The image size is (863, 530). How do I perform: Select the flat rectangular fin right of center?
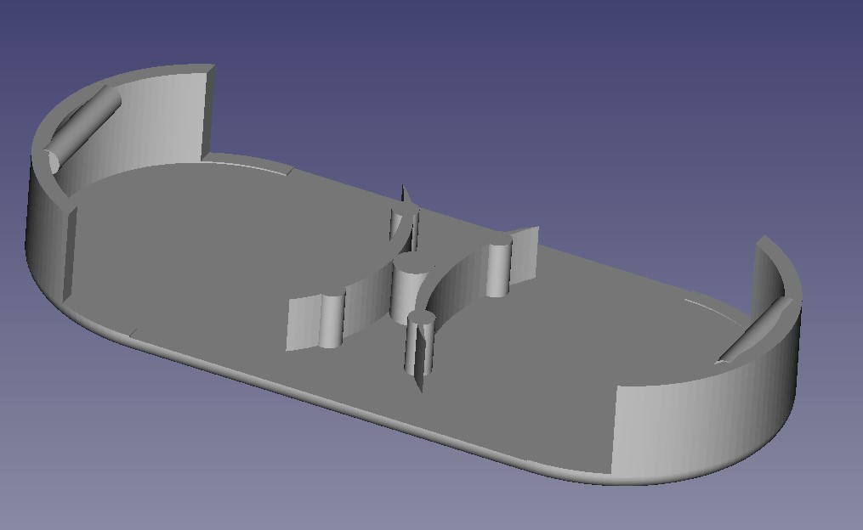pyautogui.click(x=525, y=257)
